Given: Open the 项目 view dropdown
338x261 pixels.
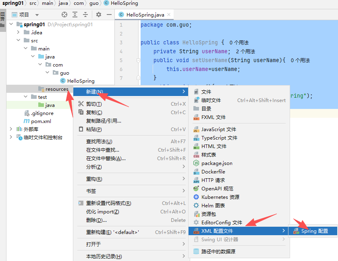Looking at the screenshot, I should [x=37, y=15].
